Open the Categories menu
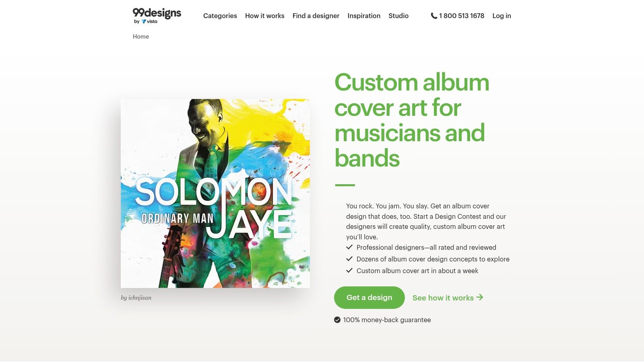Image resolution: width=644 pixels, height=362 pixels. point(220,16)
